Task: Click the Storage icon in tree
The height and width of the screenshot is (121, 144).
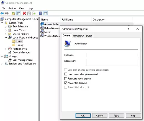Action: point(6,56)
